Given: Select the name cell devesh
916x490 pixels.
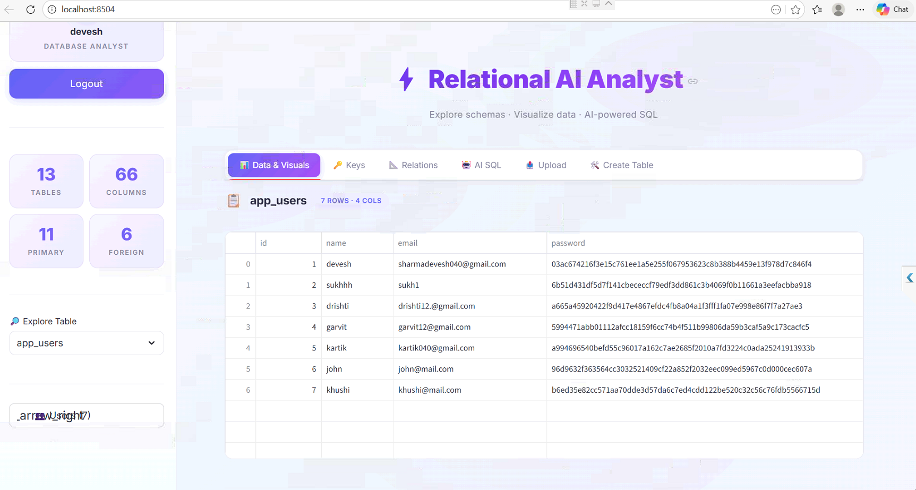Looking at the screenshot, I should 357,264.
